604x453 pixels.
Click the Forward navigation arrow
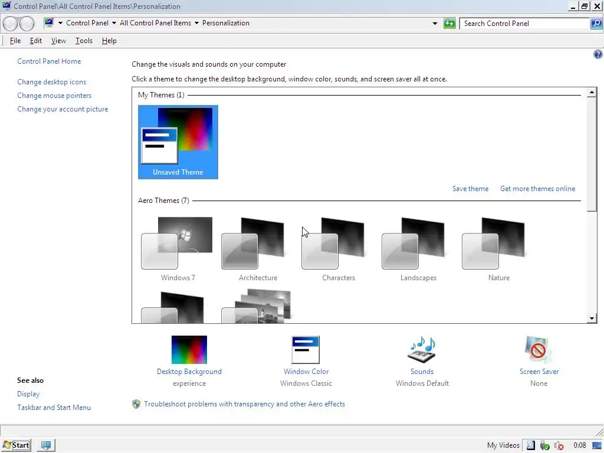coord(27,24)
